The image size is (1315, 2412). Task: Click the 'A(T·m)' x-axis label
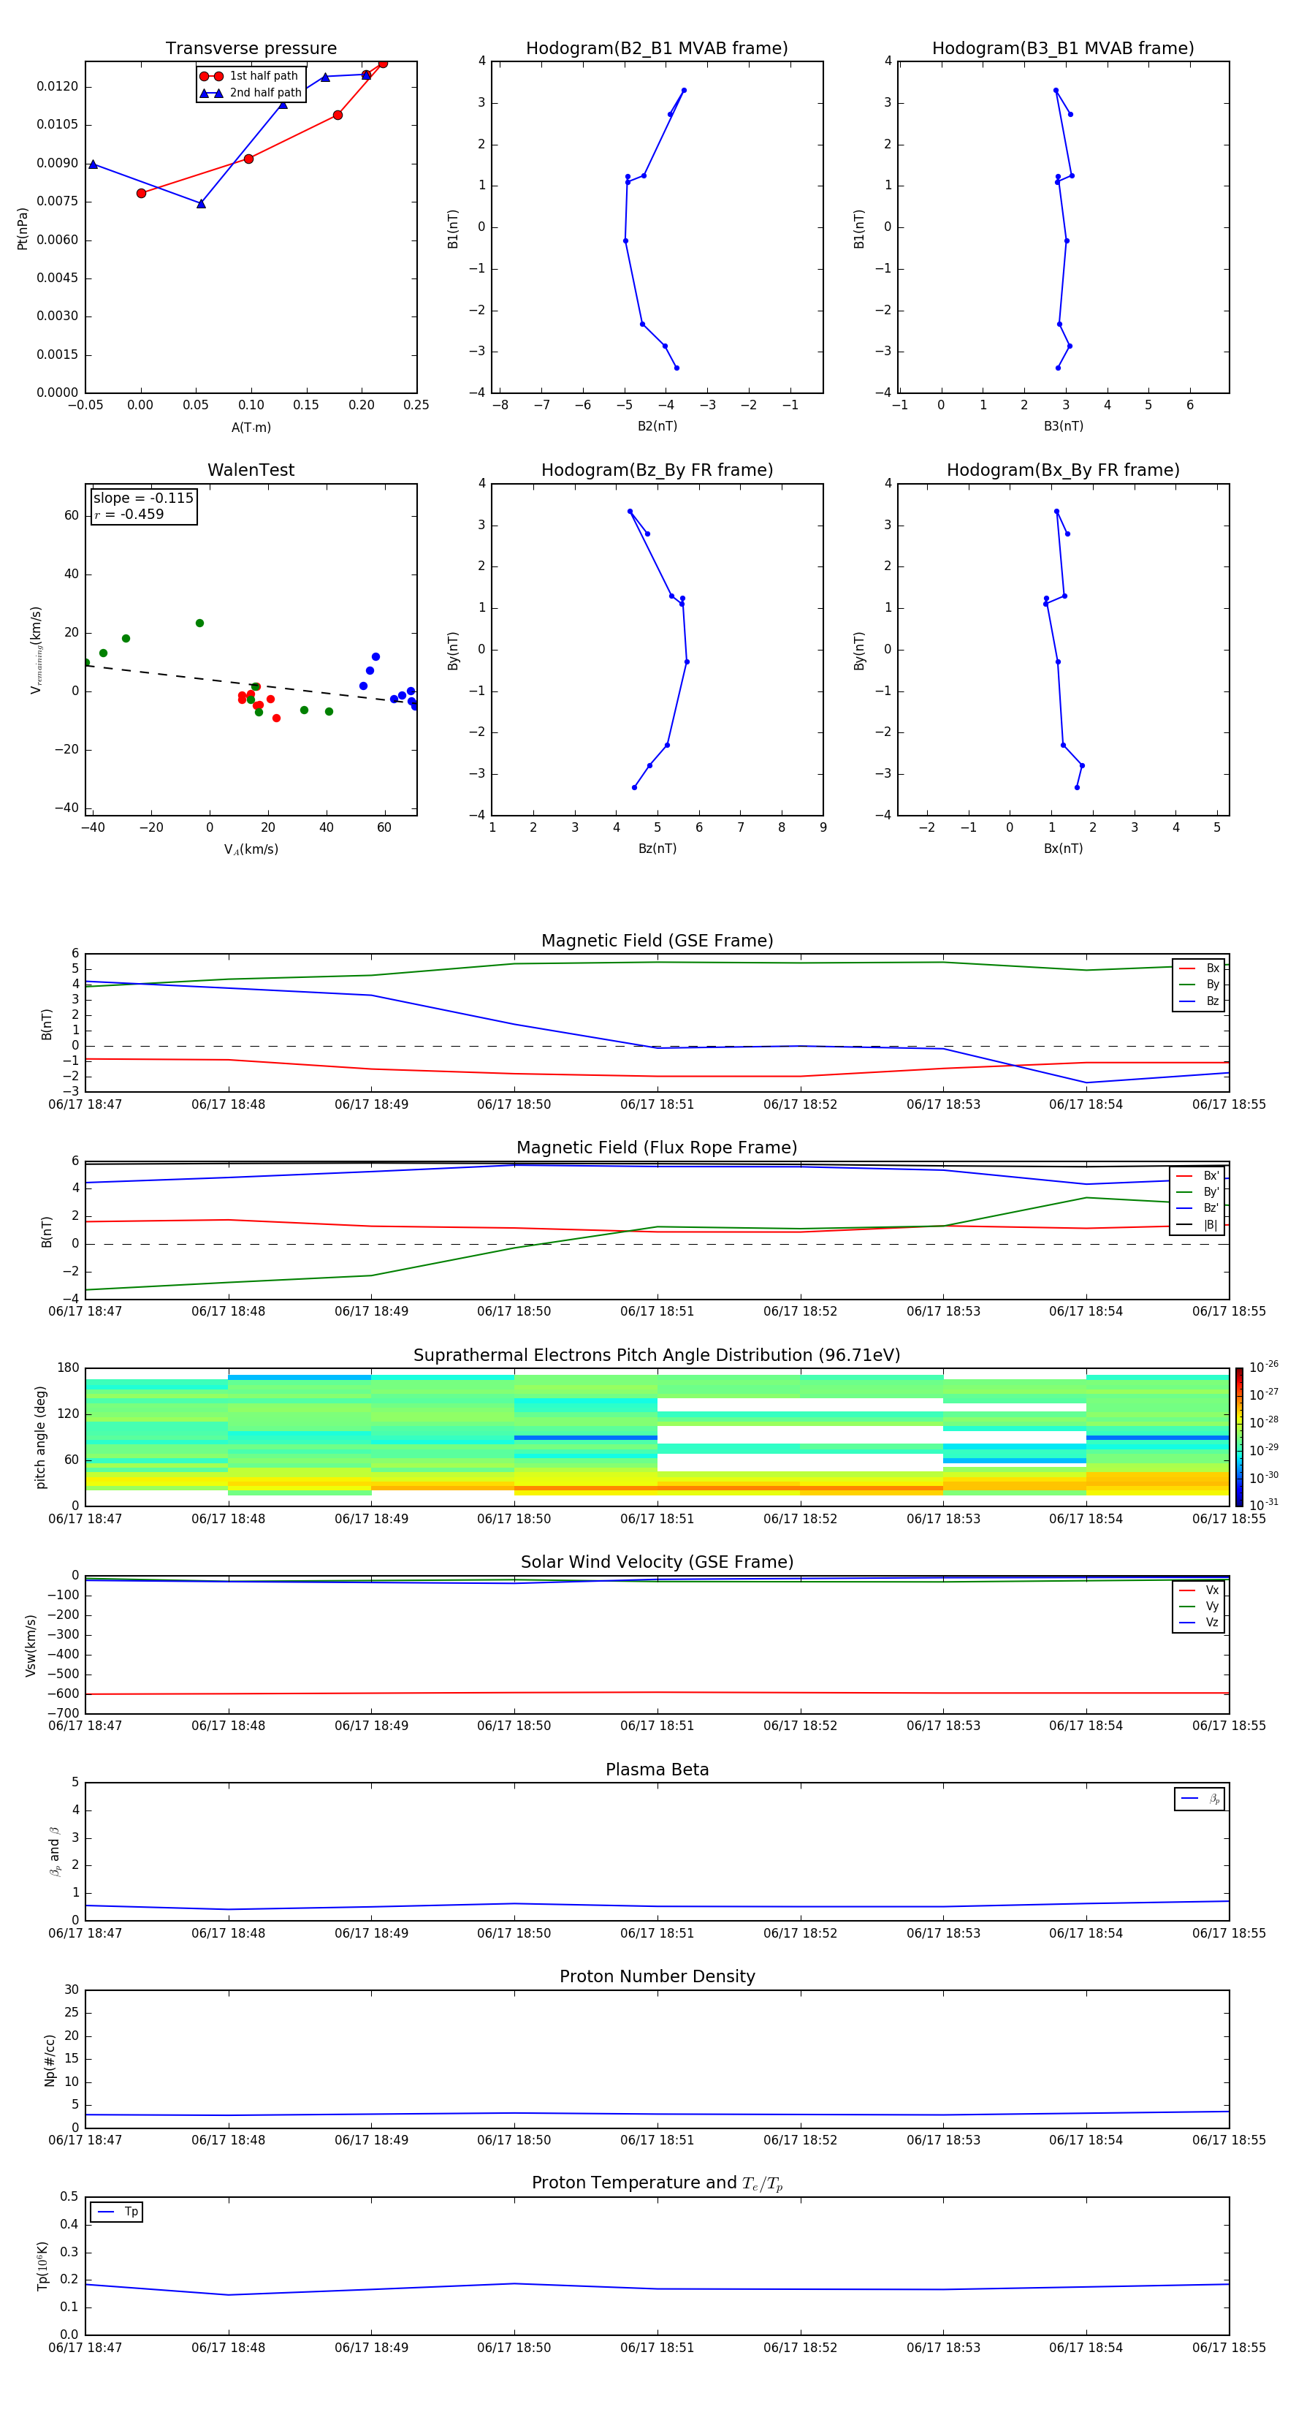click(251, 427)
